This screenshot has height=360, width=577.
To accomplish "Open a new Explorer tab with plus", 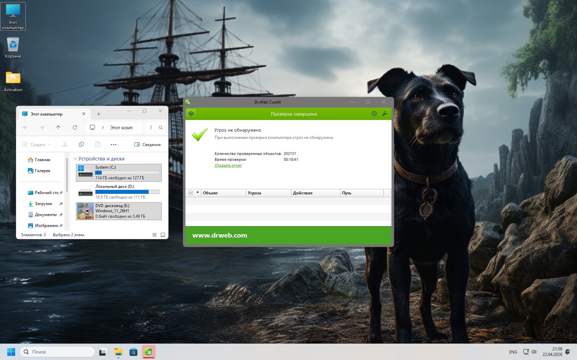I will pyautogui.click(x=99, y=114).
